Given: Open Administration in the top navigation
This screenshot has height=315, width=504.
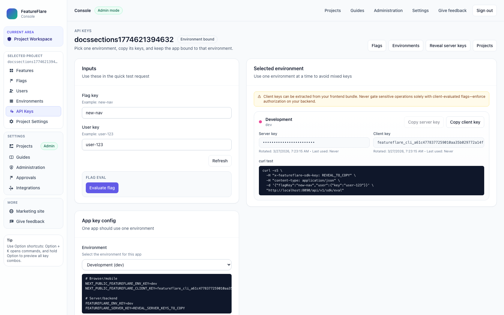Looking at the screenshot, I should tap(388, 10).
